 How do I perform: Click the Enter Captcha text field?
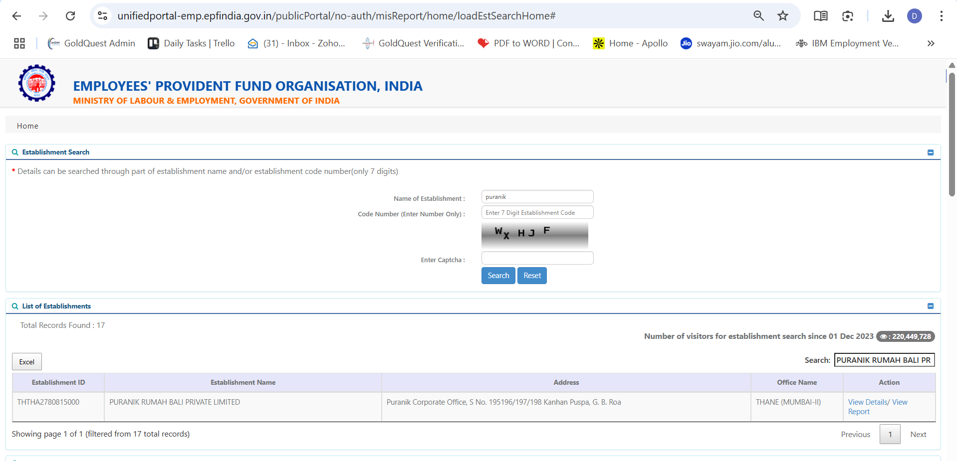[537, 258]
